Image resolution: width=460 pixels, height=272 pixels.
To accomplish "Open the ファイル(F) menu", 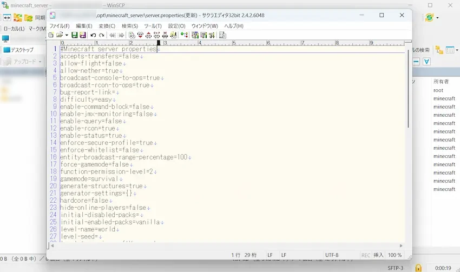I will [x=60, y=26].
